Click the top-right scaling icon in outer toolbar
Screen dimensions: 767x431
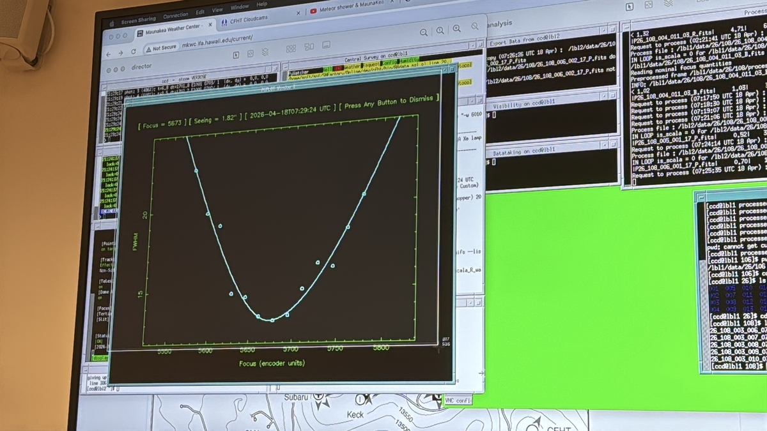pyautogui.click(x=649, y=6)
